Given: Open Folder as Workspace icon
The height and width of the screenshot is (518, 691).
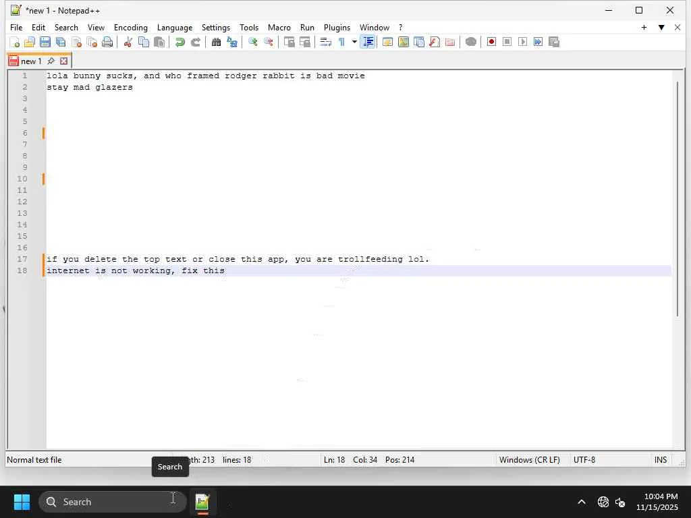Looking at the screenshot, I should click(x=450, y=42).
